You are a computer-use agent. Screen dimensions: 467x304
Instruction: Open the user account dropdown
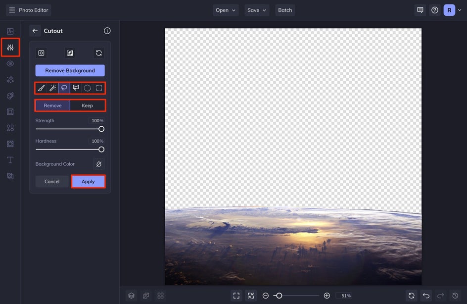coord(452,10)
